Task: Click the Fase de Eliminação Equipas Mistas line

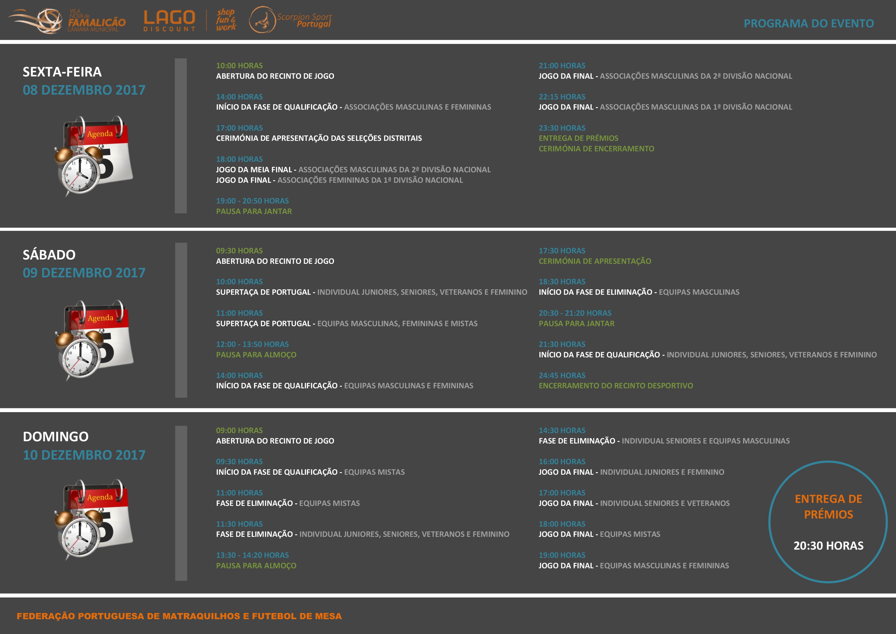Action: coord(288,504)
